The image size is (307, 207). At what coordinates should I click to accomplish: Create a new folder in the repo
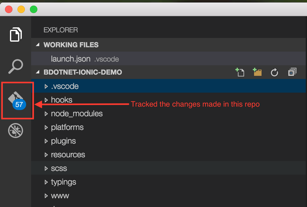click(257, 72)
